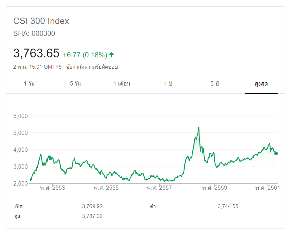290x232 pixels.
Task: Open the 1 เดือน chart range
Action: pos(122,84)
